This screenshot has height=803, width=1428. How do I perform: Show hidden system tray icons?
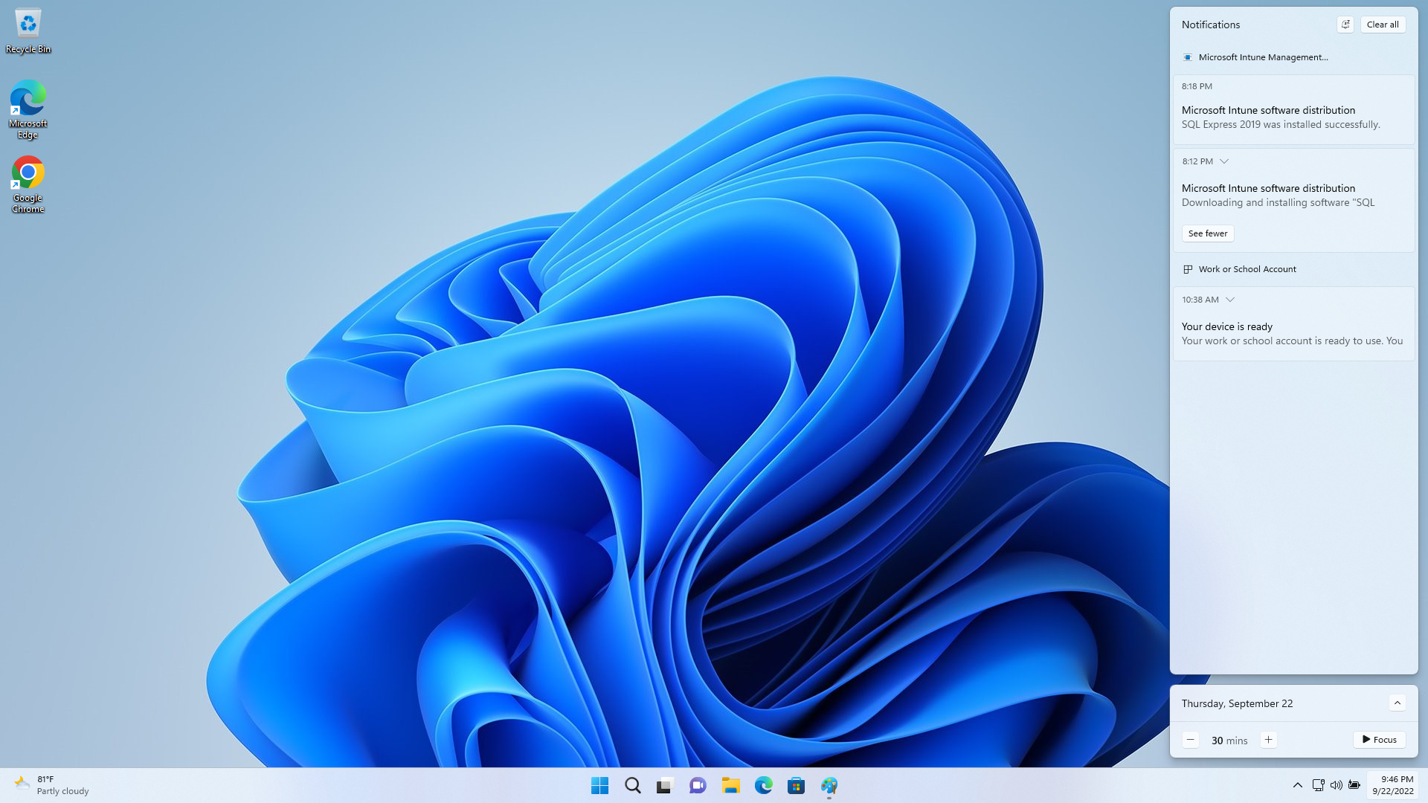(x=1297, y=785)
